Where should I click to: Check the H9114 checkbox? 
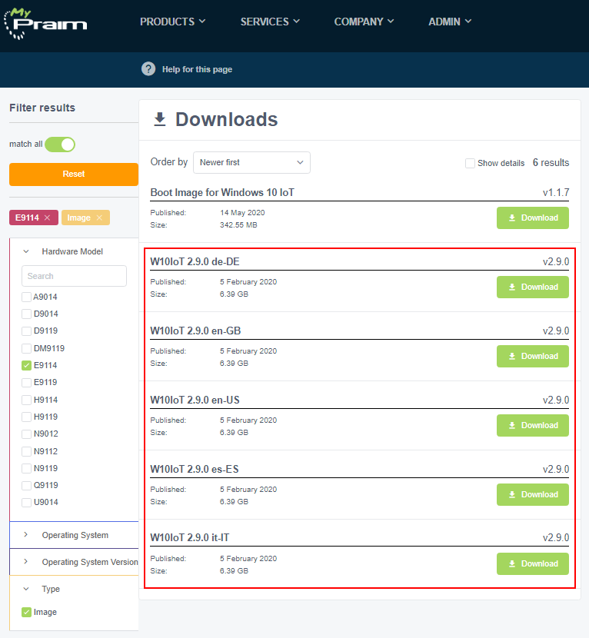pyautogui.click(x=26, y=400)
